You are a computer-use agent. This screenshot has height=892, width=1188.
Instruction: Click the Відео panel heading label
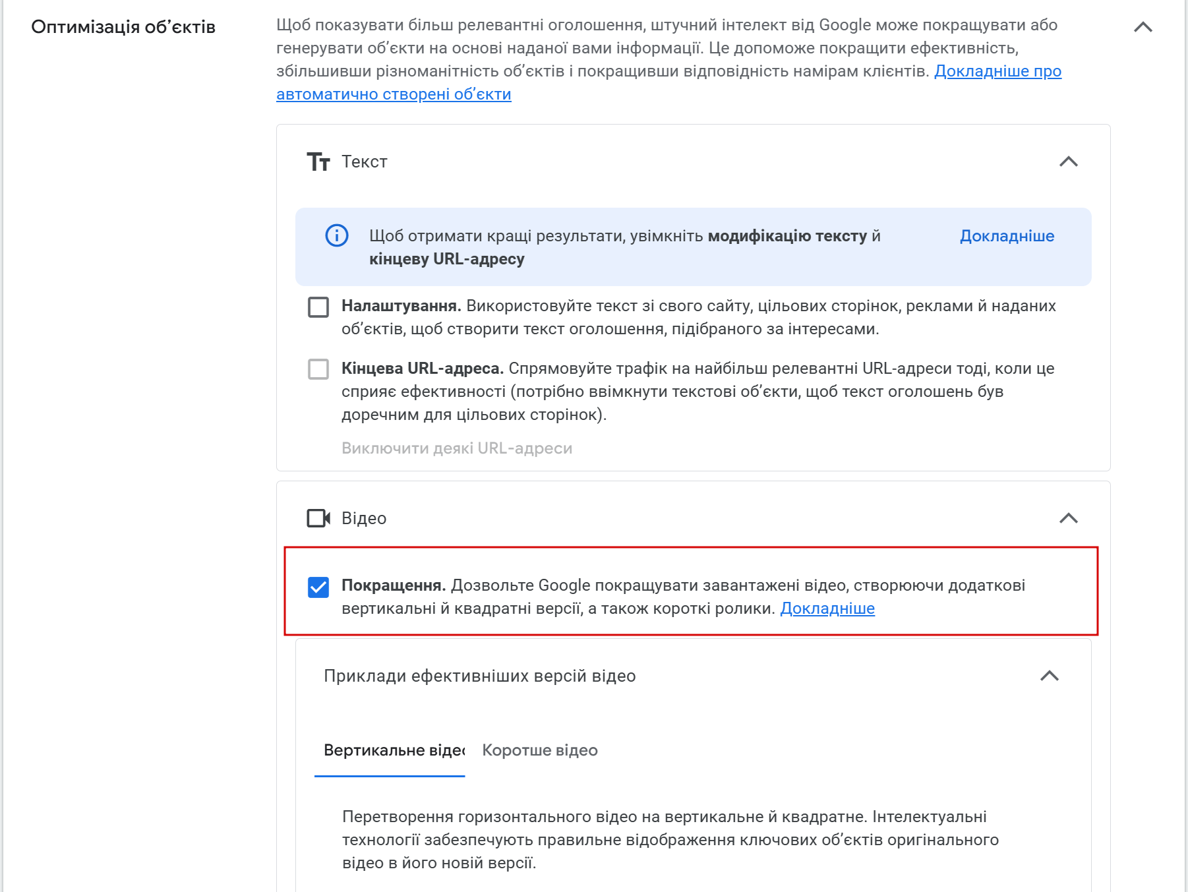pos(364,518)
